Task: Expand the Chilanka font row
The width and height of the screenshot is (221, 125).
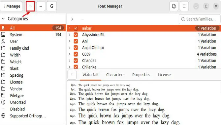Action: pos(69,67)
